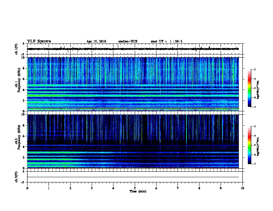Click the "5" tick on ch.1(V) axis
The height and width of the screenshot is (211, 273).
[x=24, y=44]
